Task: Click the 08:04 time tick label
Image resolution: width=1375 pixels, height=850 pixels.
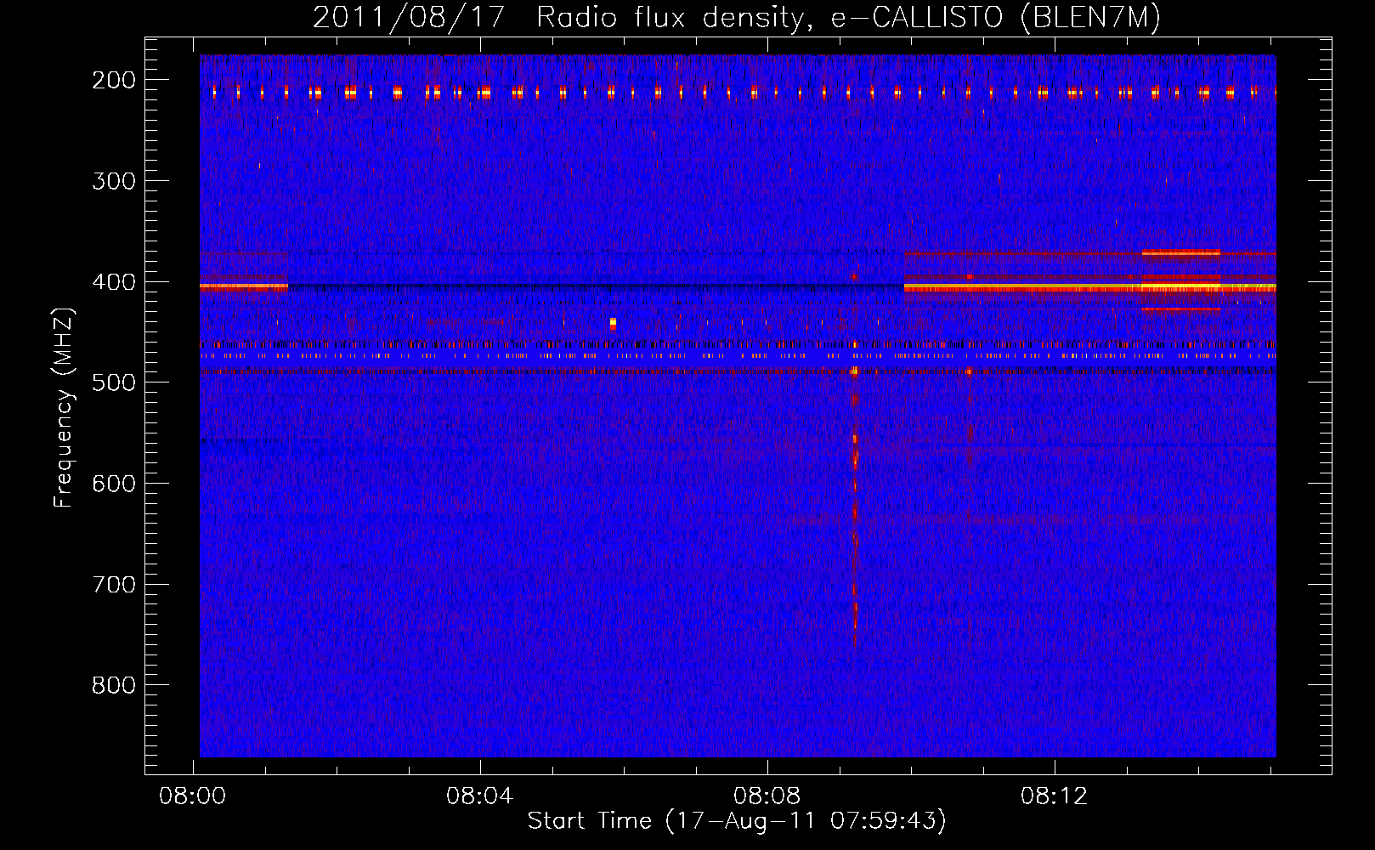Action: coord(480,796)
